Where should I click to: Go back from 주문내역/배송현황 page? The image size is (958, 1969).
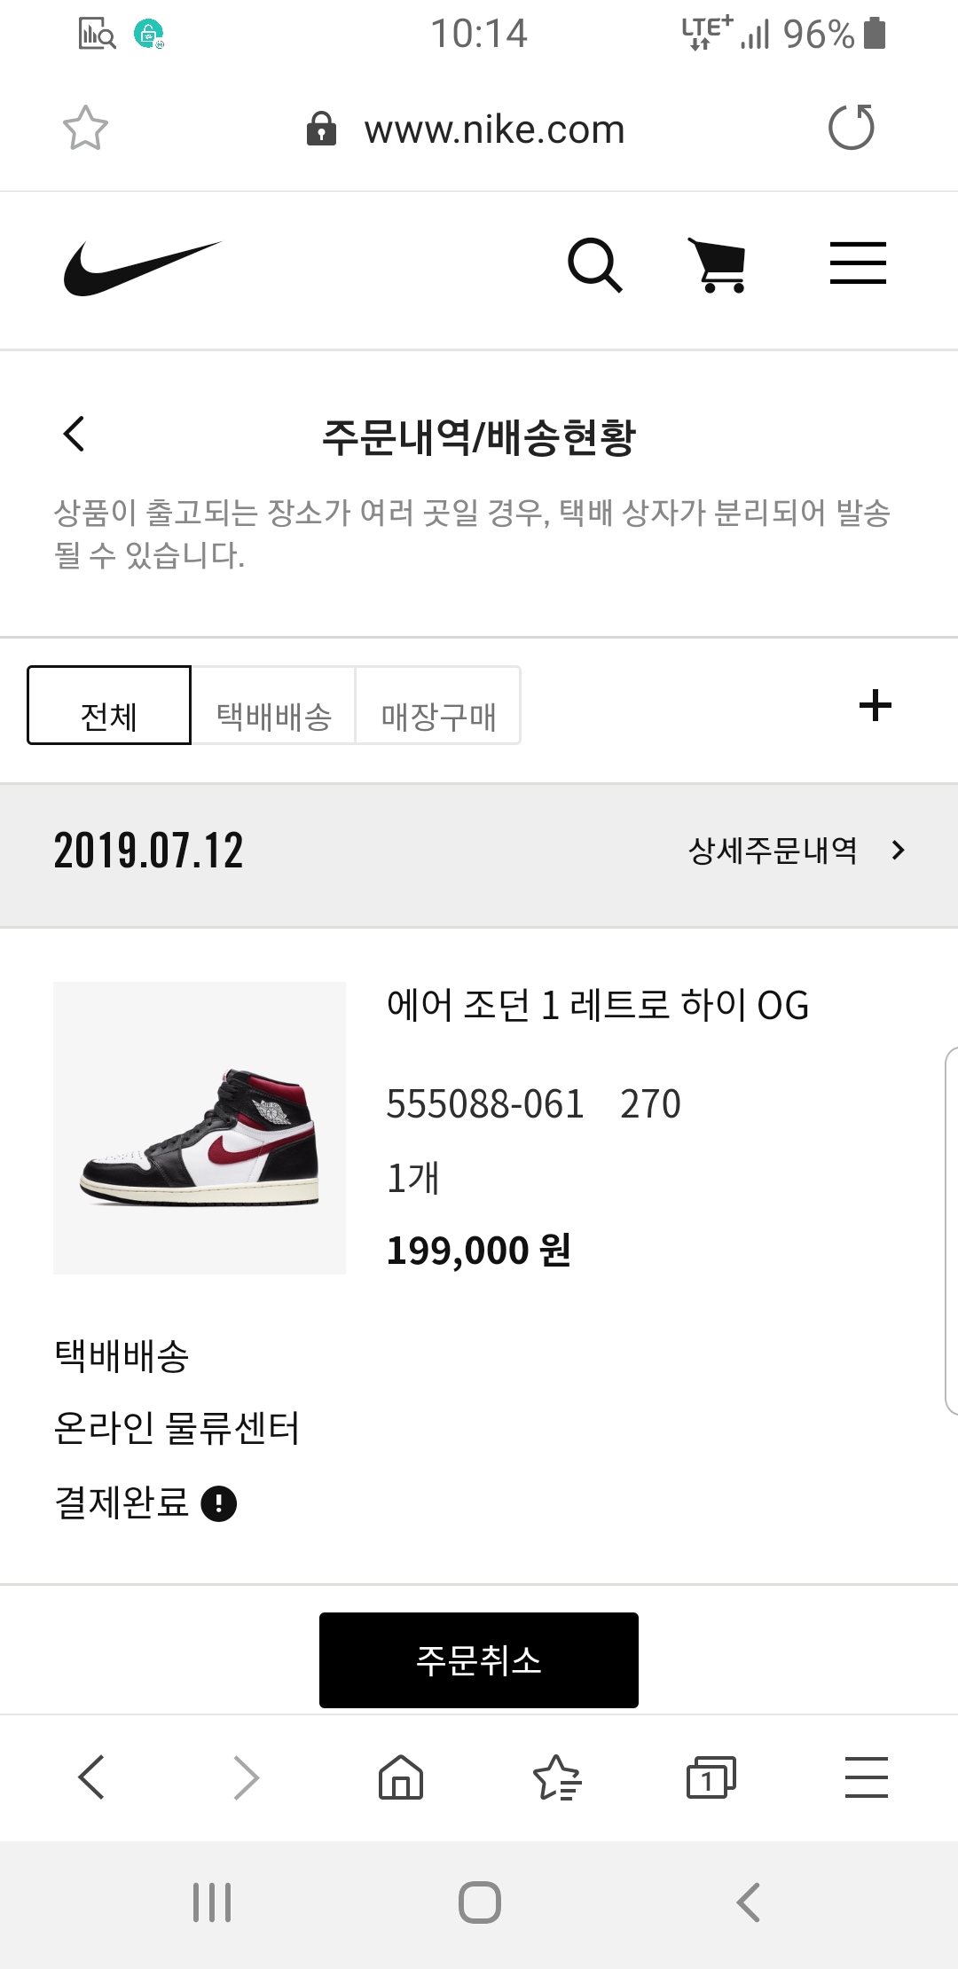click(75, 435)
